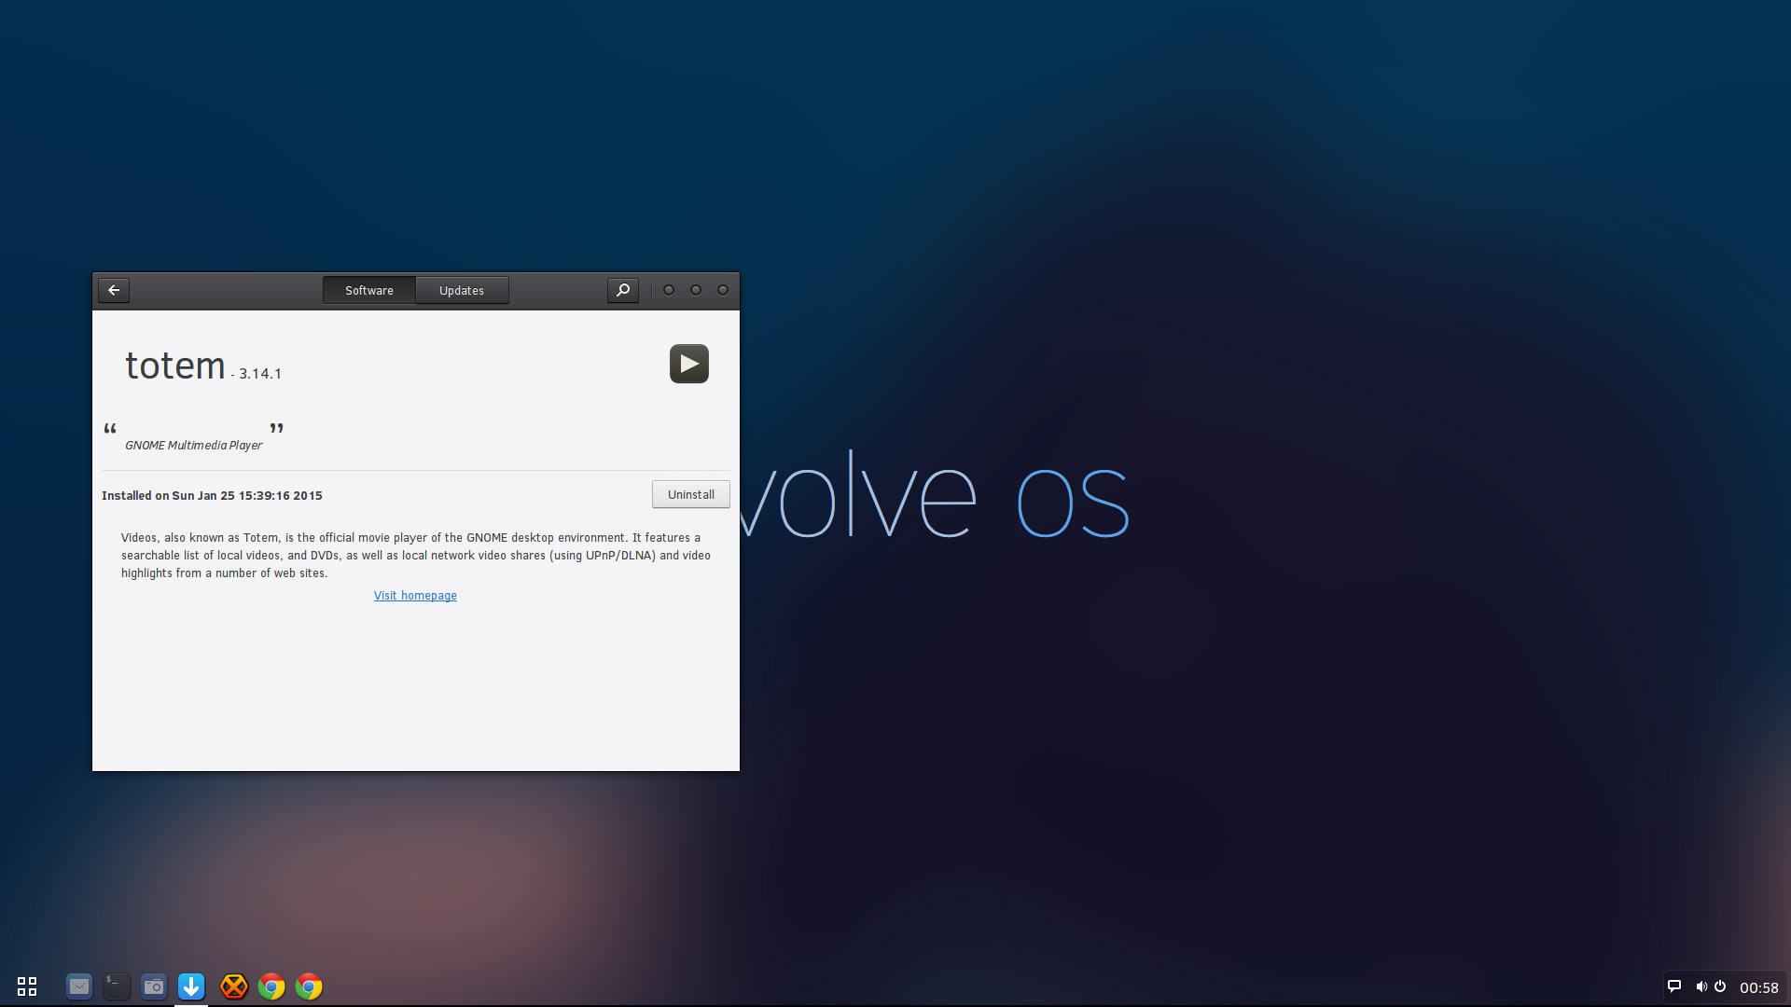The image size is (1791, 1007).
Task: Launch the mail envelope app in panel
Action: [x=79, y=986]
